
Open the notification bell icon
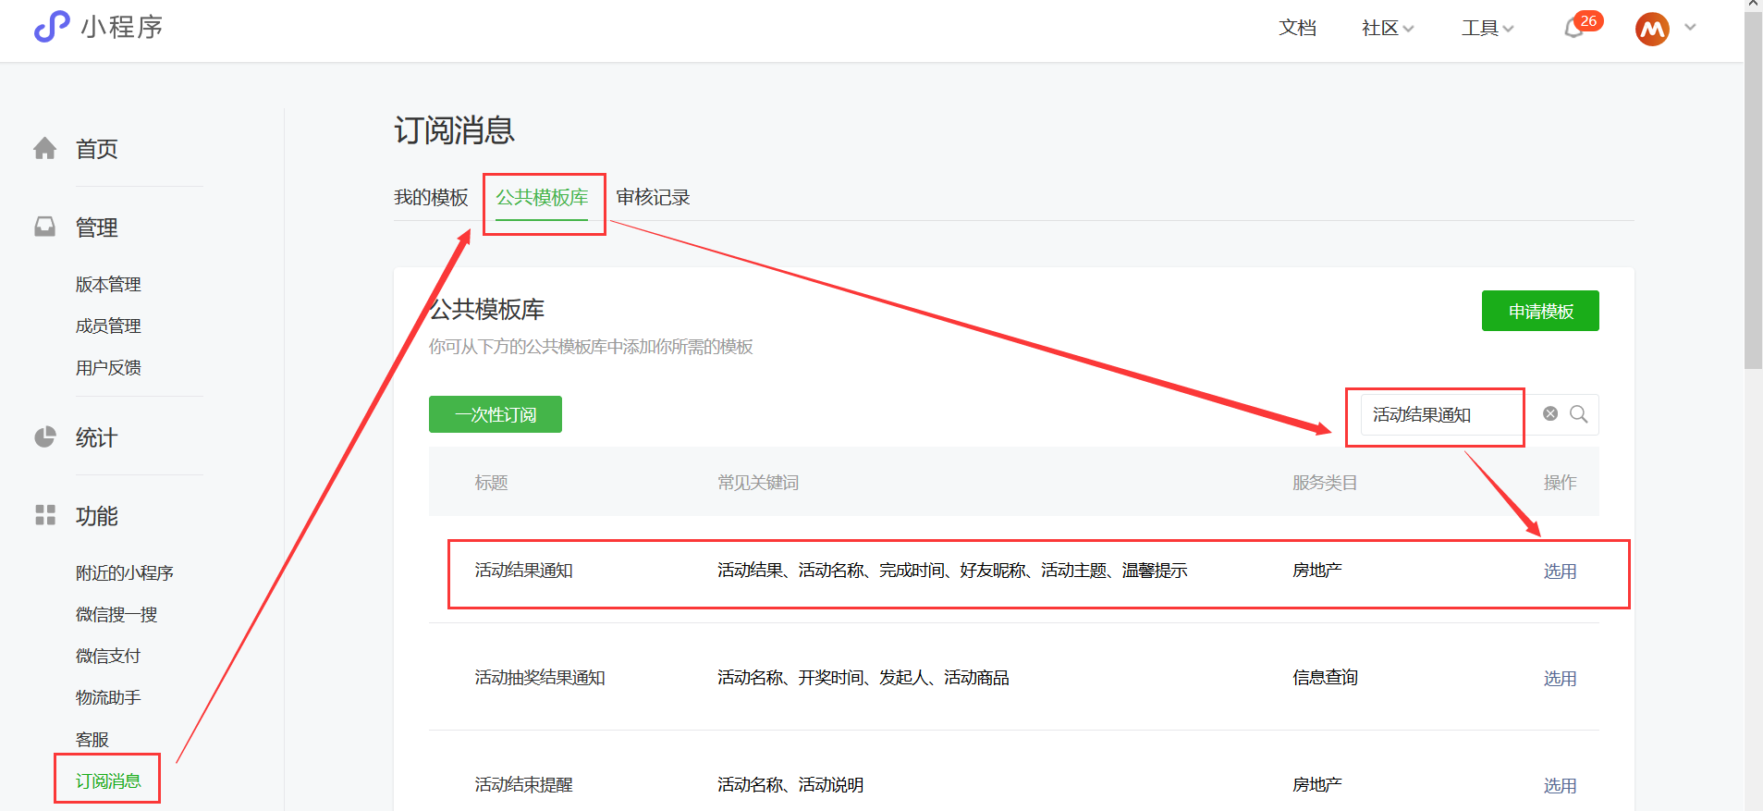click(1573, 29)
